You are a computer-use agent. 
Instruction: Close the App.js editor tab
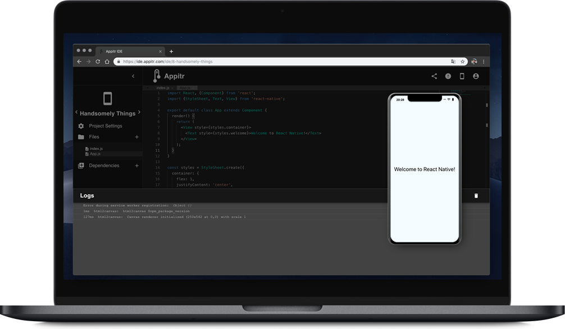[x=194, y=88]
